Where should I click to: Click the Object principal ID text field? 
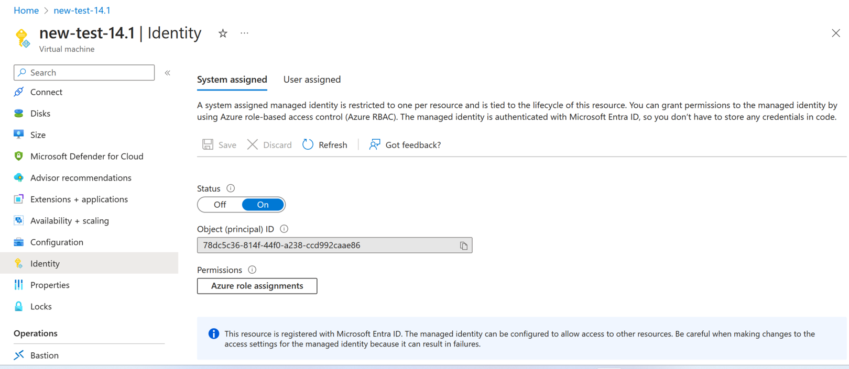coord(334,245)
